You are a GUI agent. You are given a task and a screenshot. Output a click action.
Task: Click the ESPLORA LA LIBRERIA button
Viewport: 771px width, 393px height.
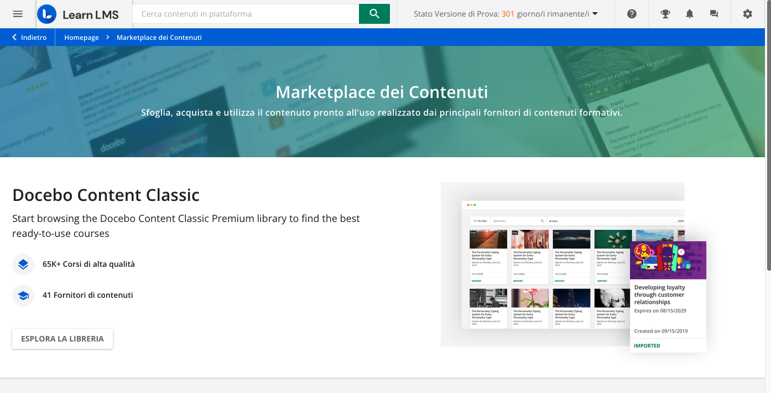[x=62, y=339]
